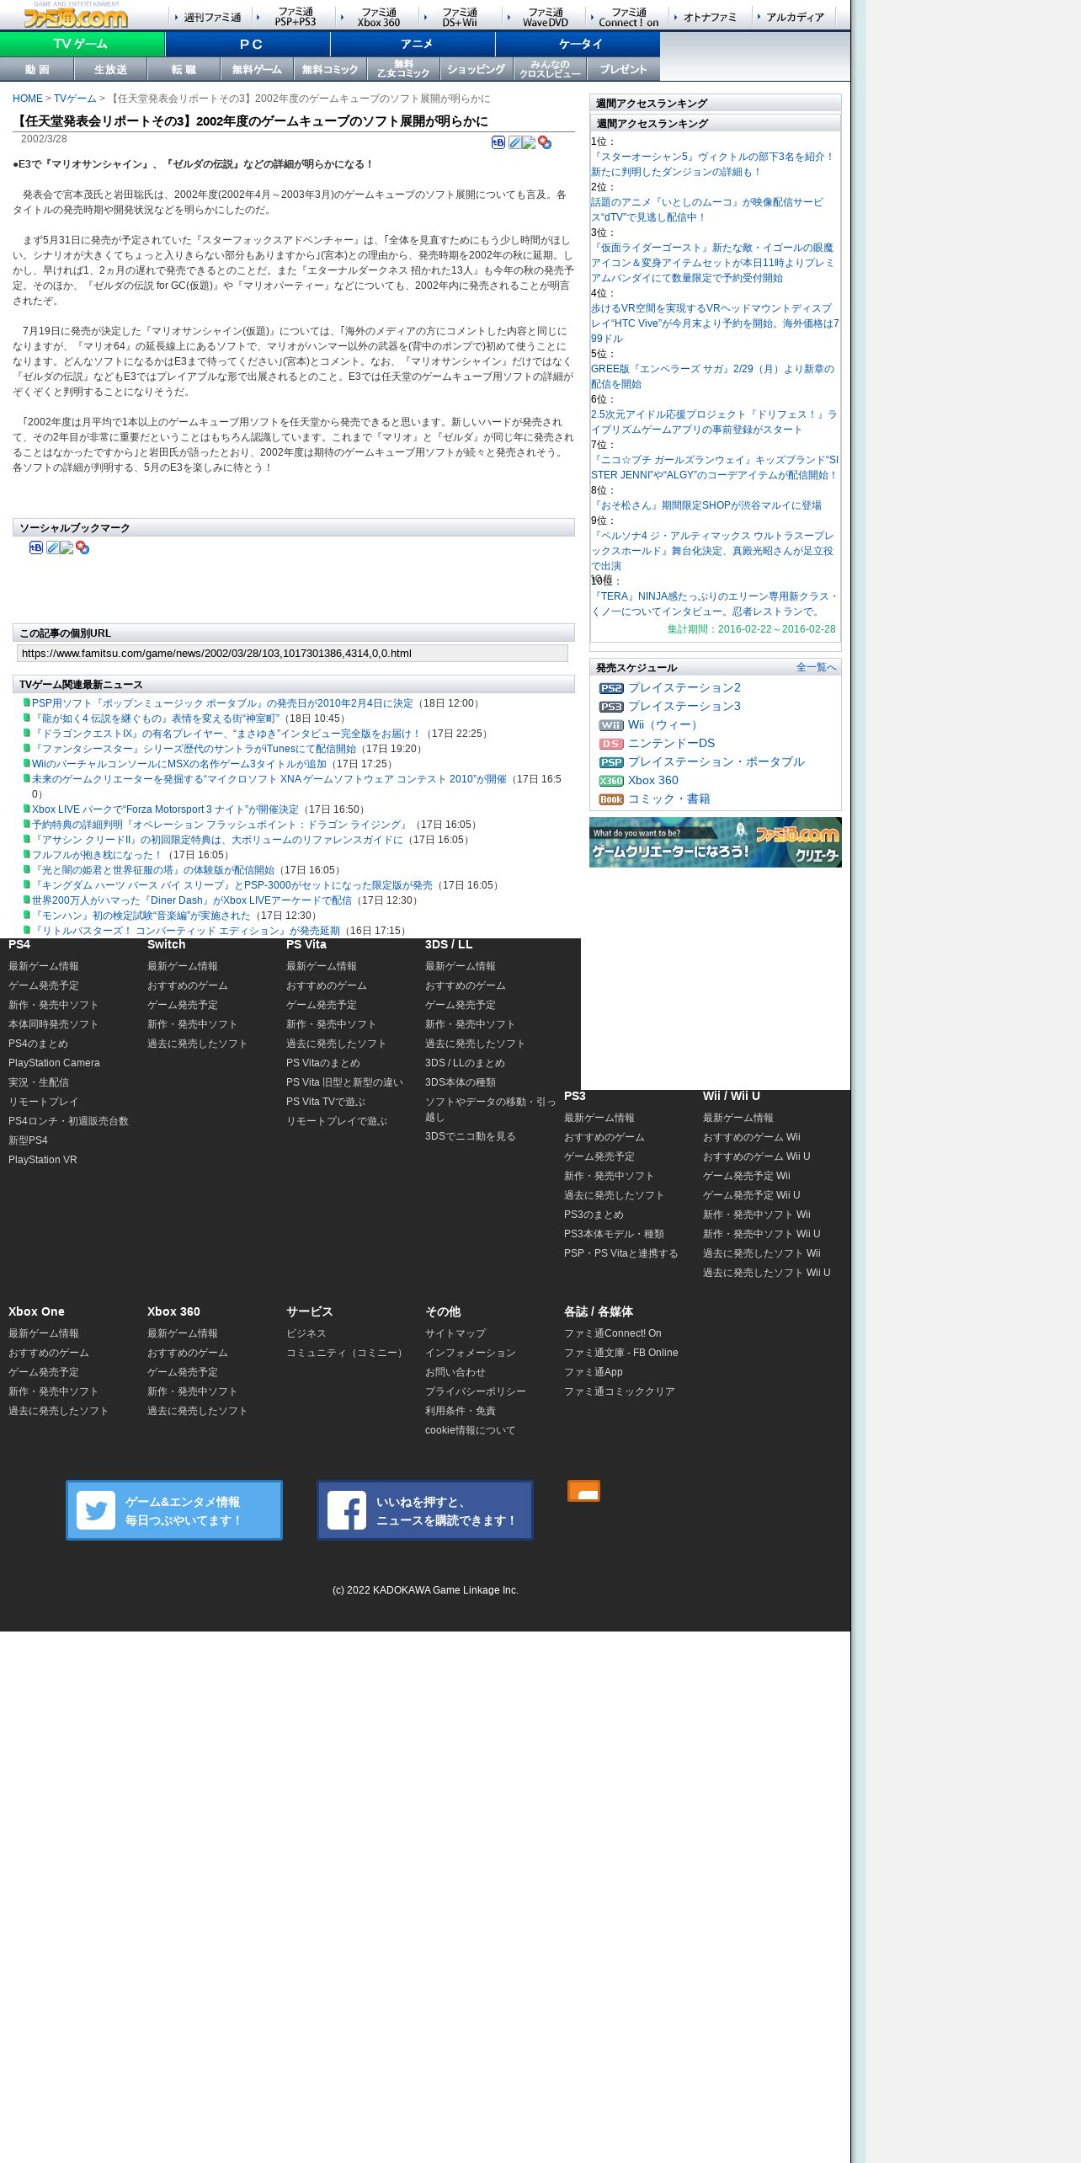Open ファミ通 DS+Wii in top bar

461,17
